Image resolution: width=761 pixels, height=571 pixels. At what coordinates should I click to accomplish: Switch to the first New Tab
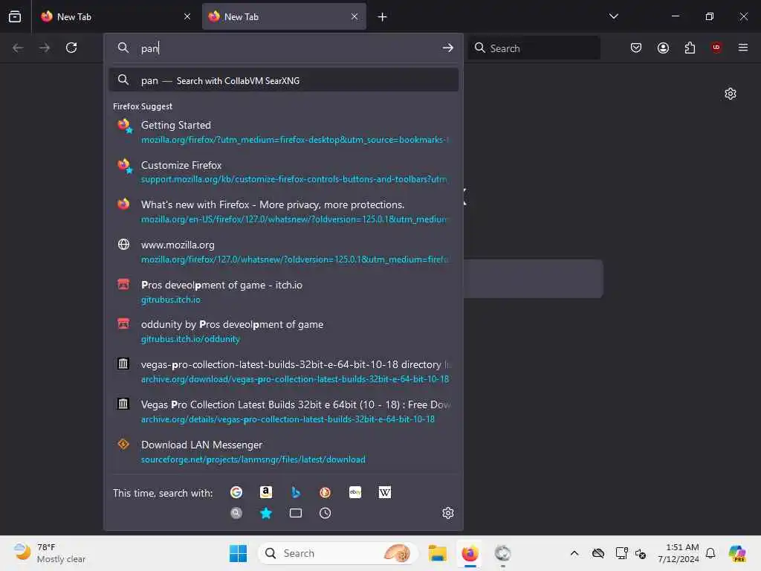[x=116, y=16]
